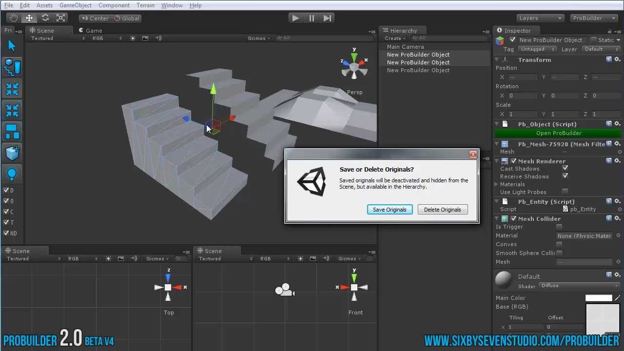Open Textured draw mode dropdown in main Scene
The image size is (624, 351).
(58, 38)
